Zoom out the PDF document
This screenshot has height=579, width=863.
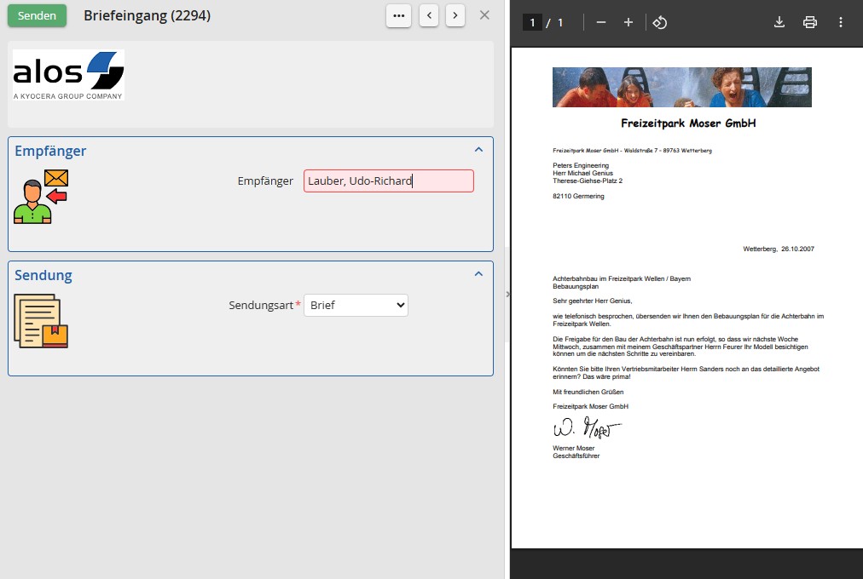click(x=600, y=22)
